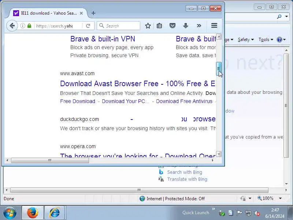Click Firefox horizontal scrollbar left arrow

pyautogui.click(x=7, y=160)
